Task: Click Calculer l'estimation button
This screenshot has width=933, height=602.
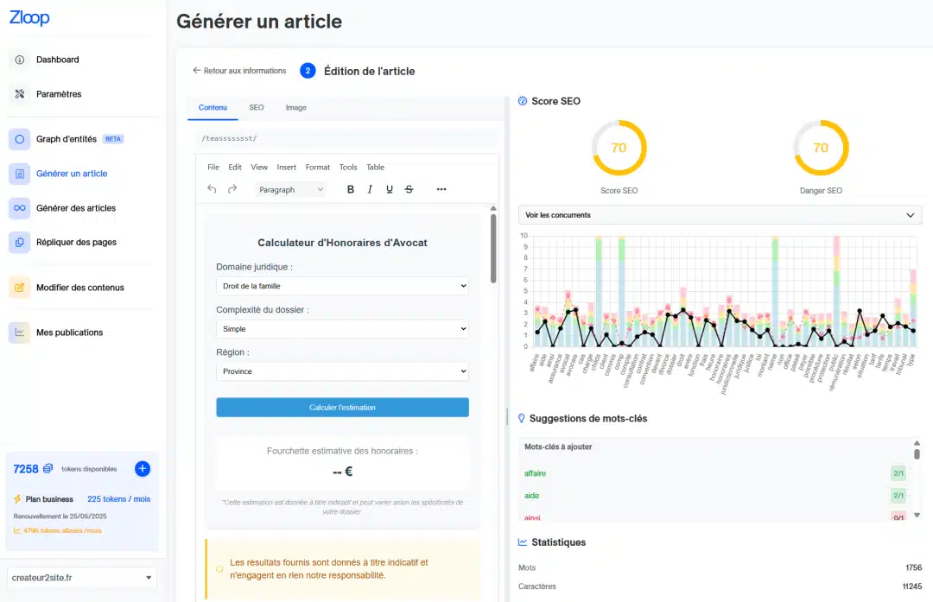Action: [x=341, y=408]
